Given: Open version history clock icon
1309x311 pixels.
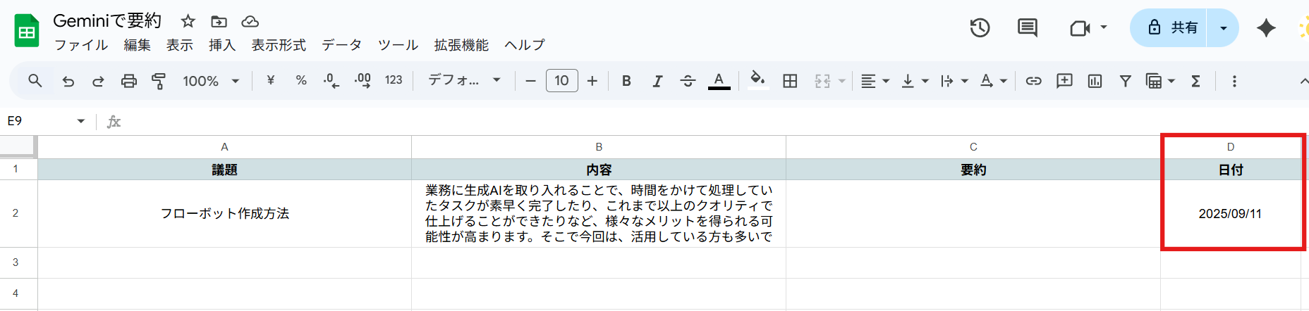Looking at the screenshot, I should pos(980,28).
